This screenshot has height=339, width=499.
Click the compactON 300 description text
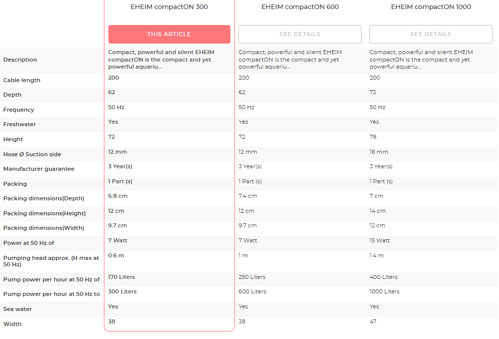(x=162, y=59)
